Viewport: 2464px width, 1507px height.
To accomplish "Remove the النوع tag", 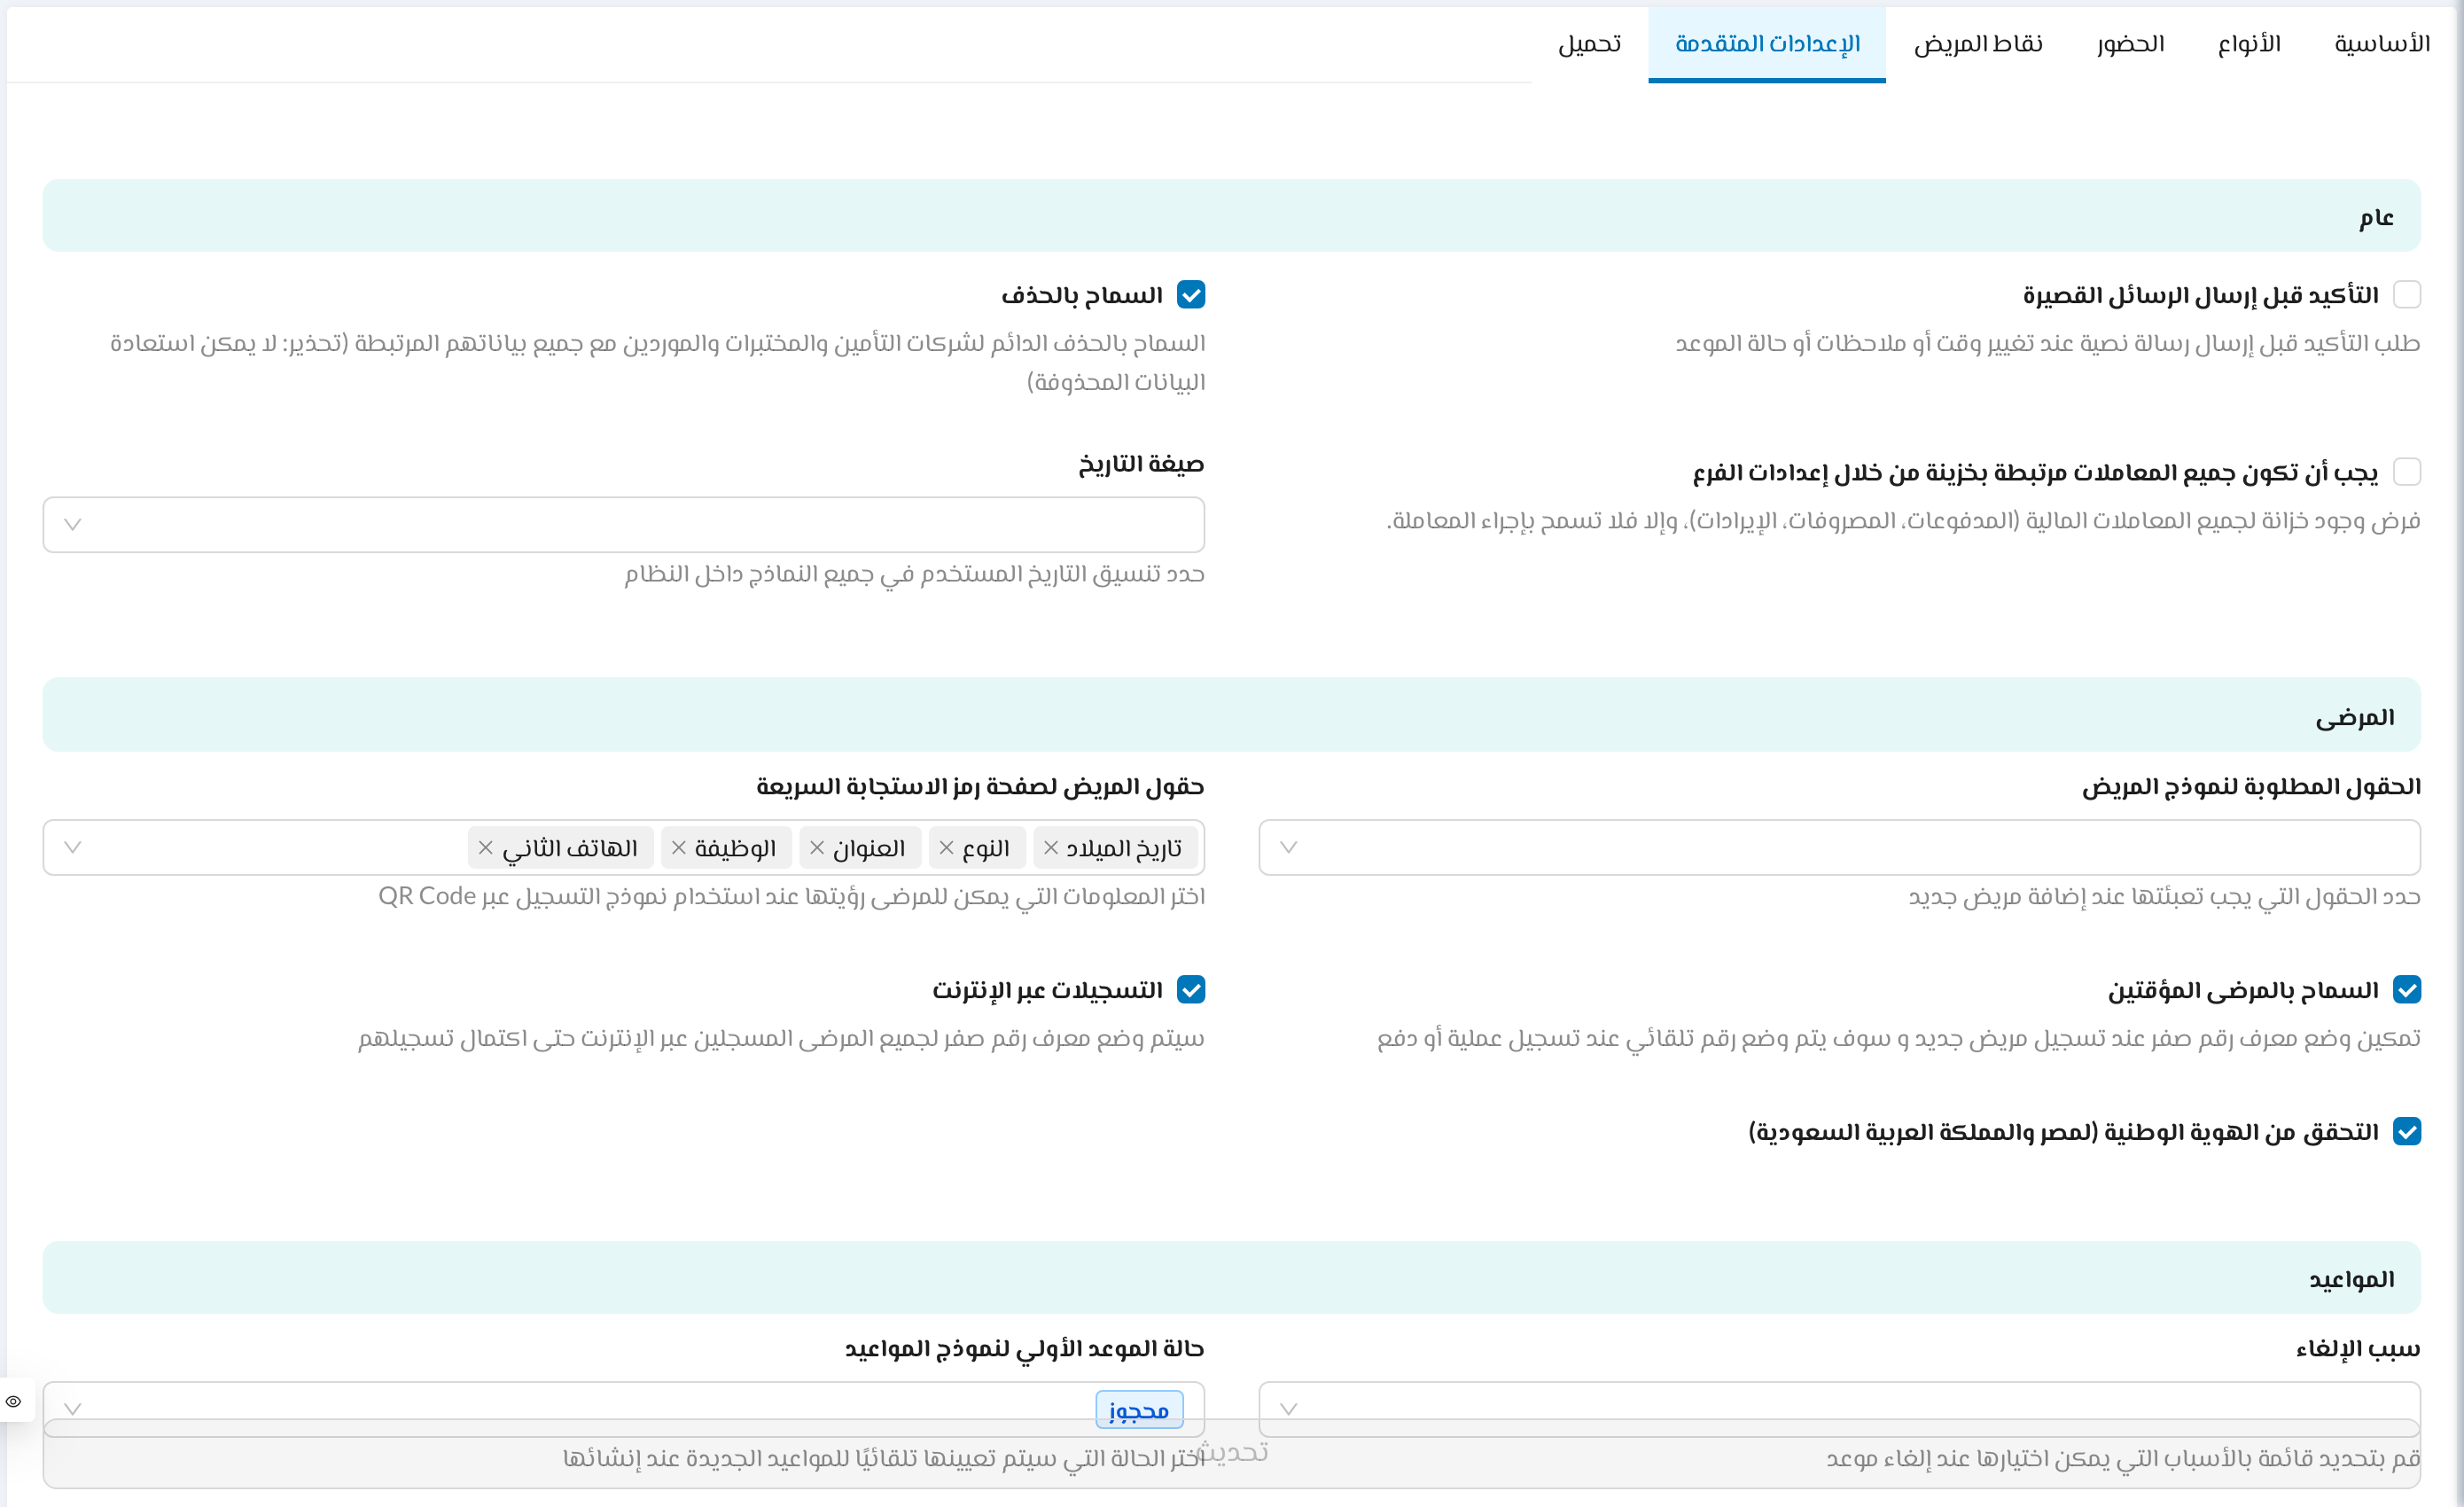I will point(946,848).
